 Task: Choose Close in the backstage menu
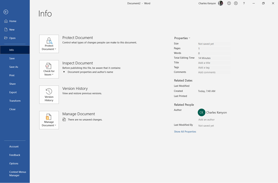tap(15, 109)
